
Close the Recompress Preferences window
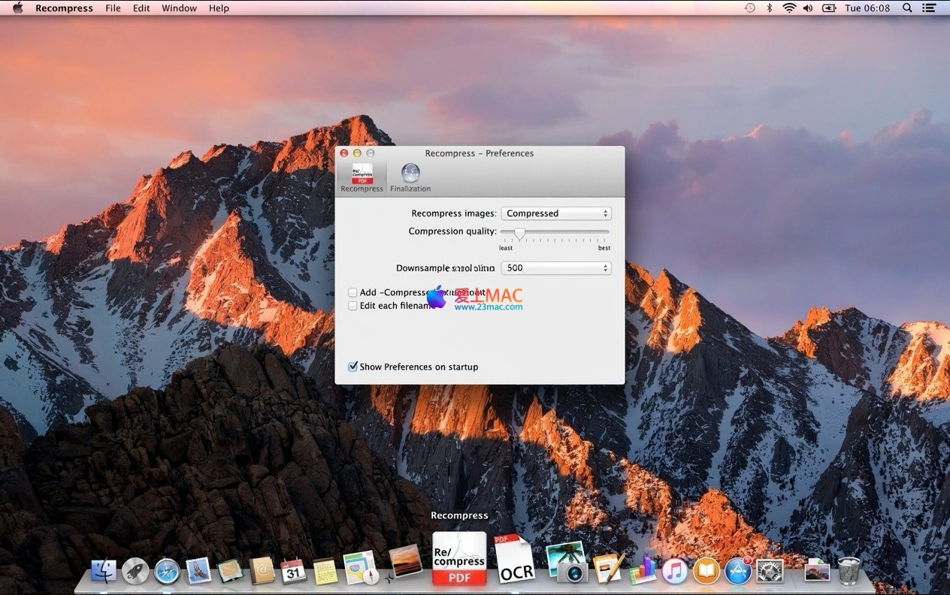tap(344, 153)
